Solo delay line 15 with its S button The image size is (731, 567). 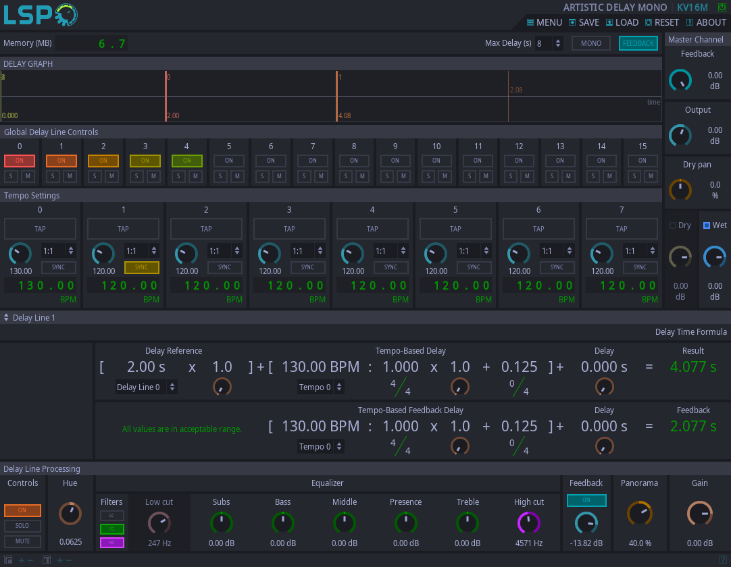[634, 176]
